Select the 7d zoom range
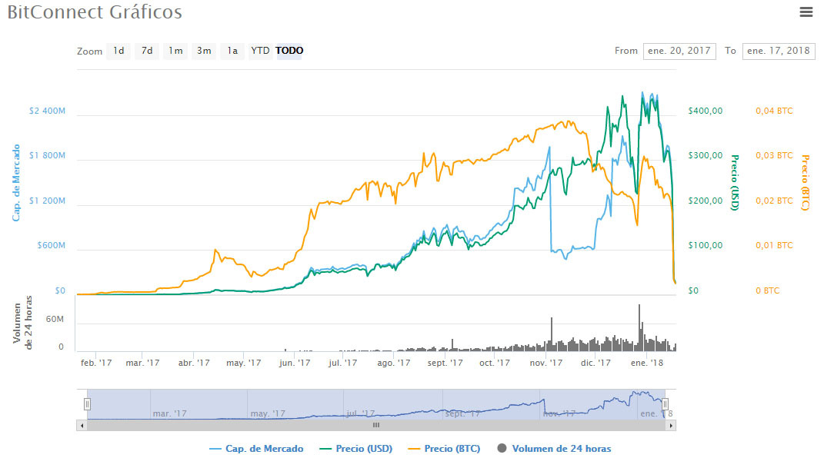The height and width of the screenshot is (458, 824). click(x=146, y=51)
